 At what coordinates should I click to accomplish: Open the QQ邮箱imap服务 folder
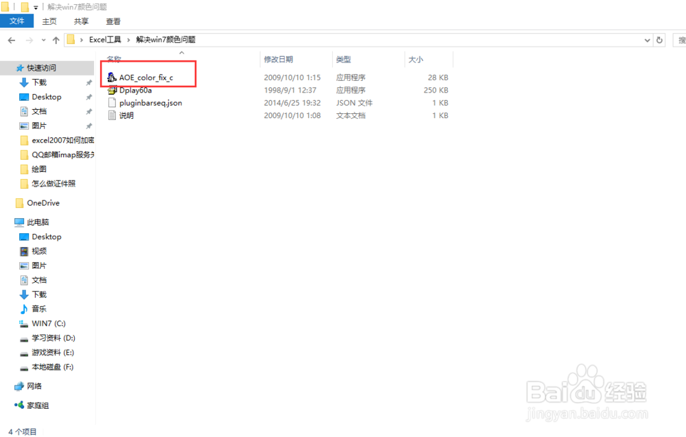[62, 154]
